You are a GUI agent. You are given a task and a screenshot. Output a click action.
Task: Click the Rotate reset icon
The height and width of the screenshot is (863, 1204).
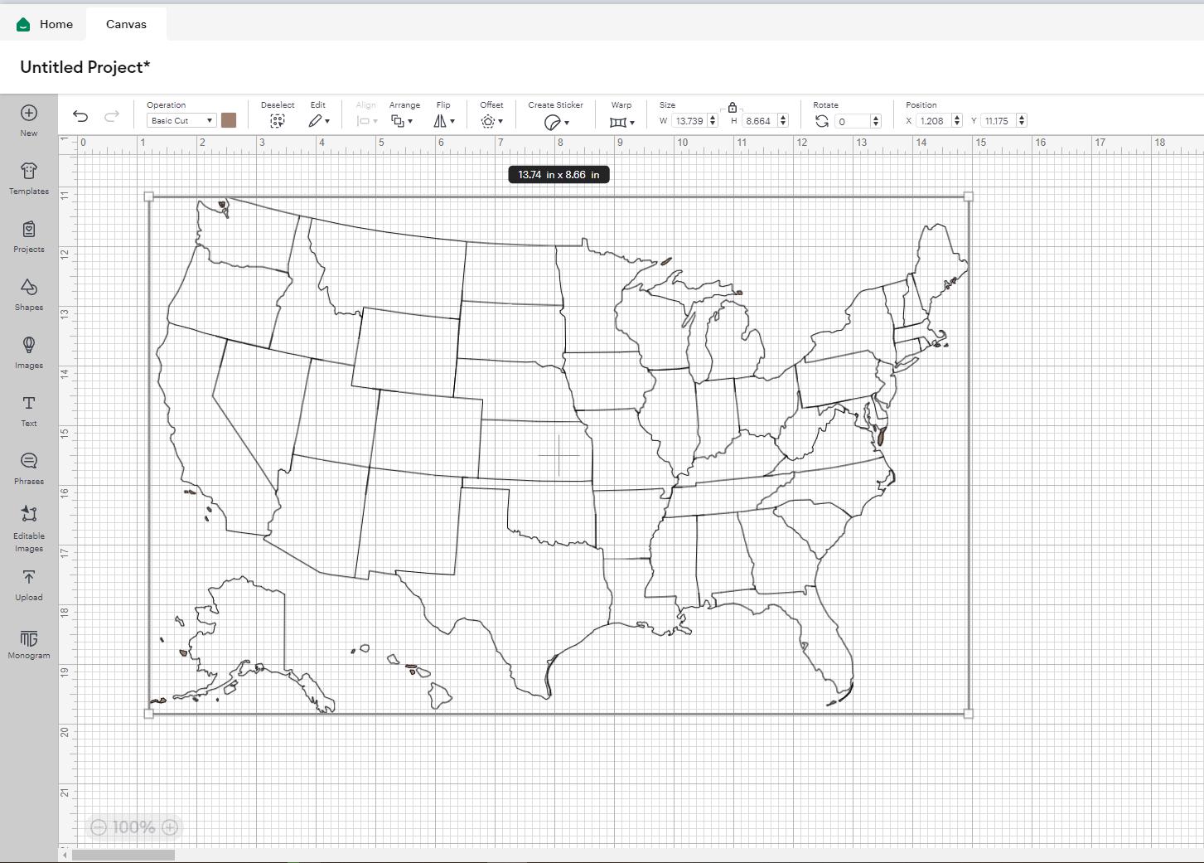coord(821,120)
